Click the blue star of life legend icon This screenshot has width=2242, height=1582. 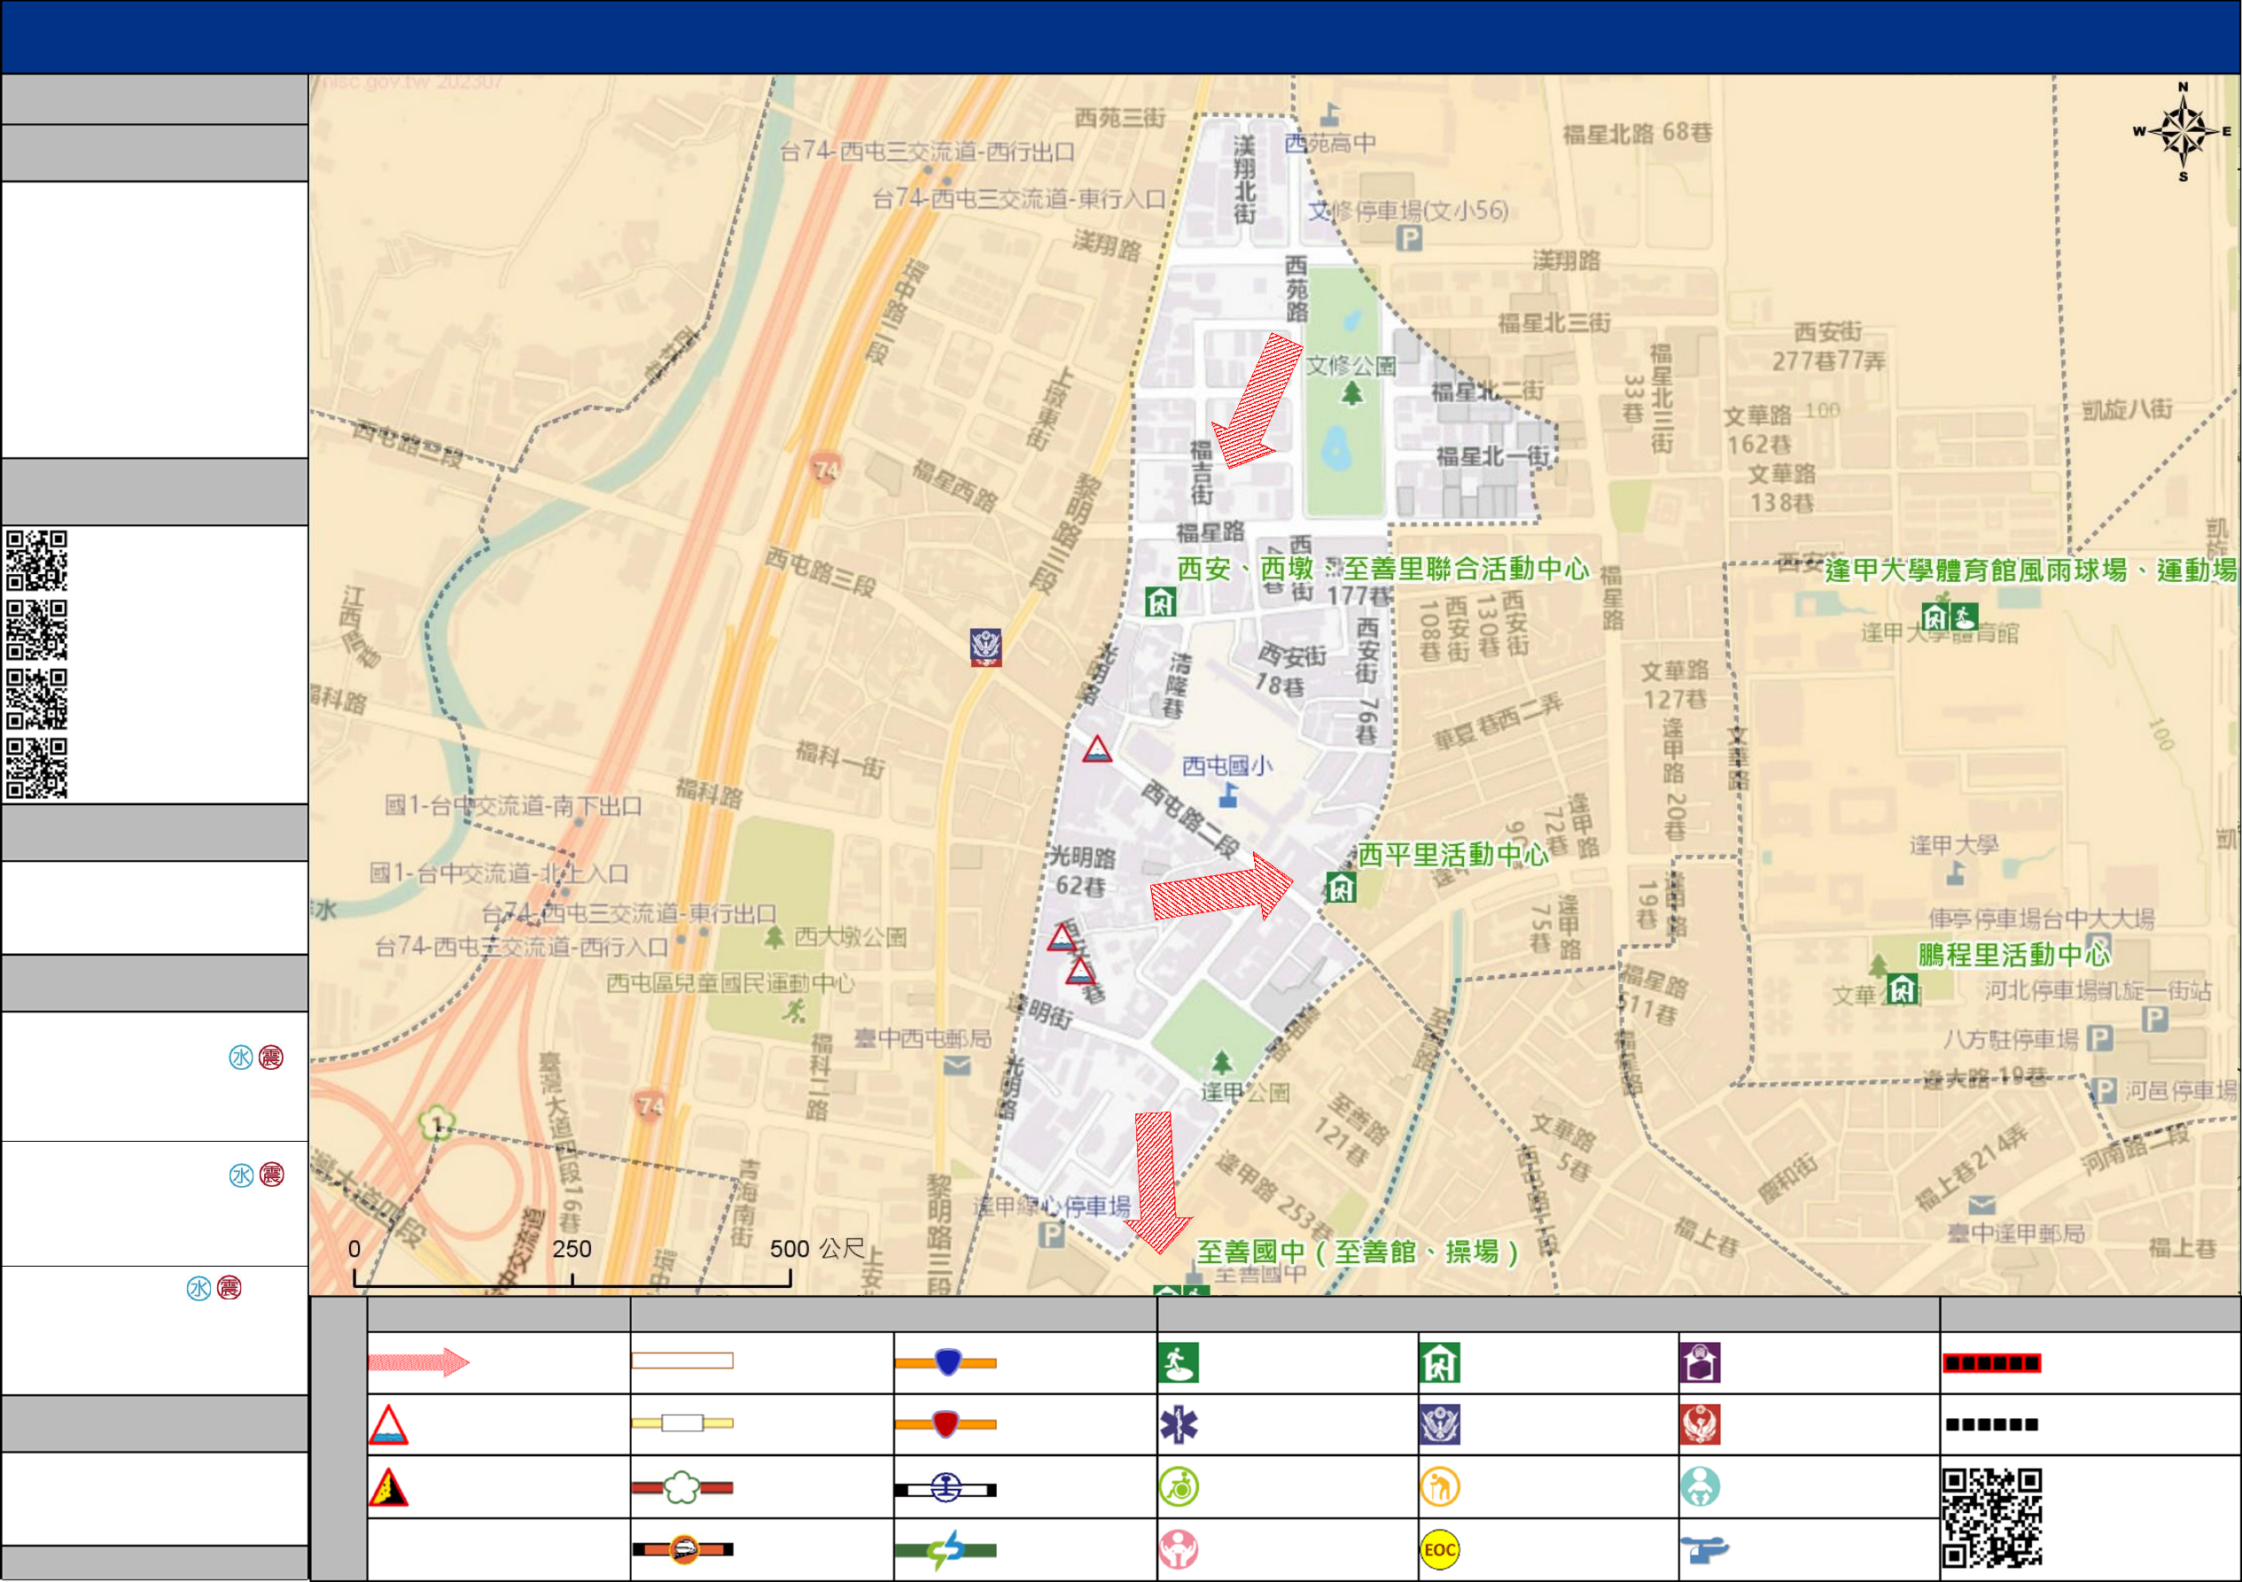1179,1425
